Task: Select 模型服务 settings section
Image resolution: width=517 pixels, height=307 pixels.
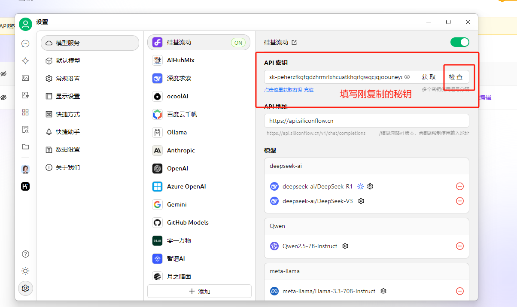Action: 90,43
